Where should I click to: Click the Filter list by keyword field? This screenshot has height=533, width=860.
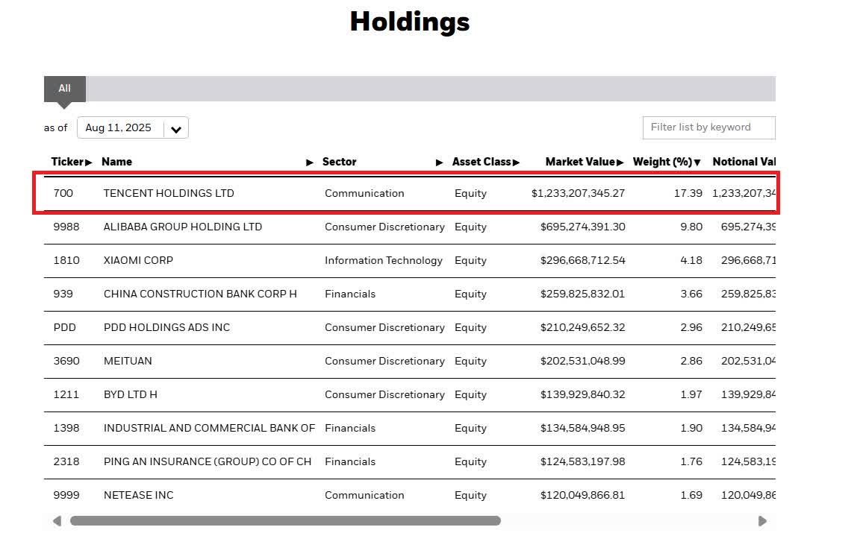point(708,127)
